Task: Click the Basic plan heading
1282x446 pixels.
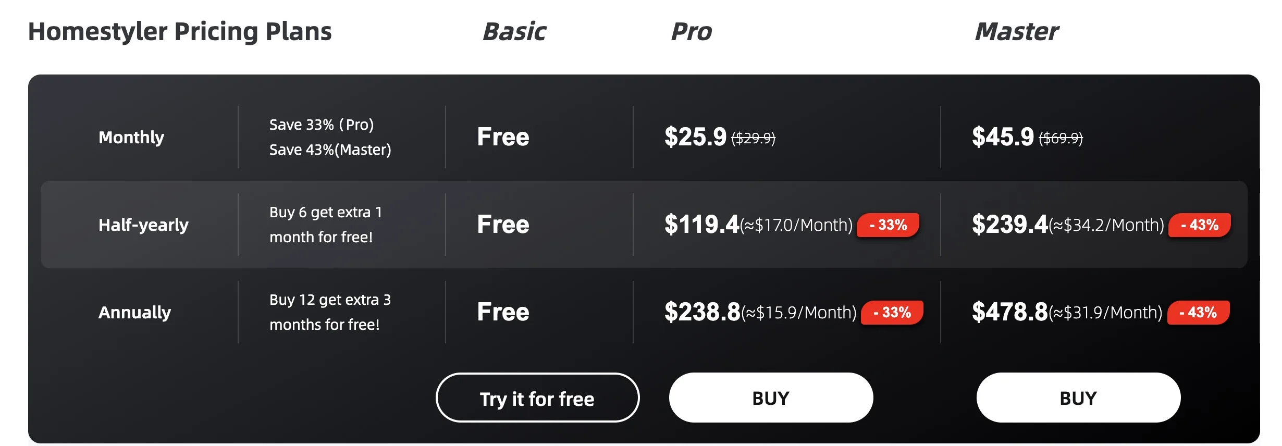Action: tap(514, 31)
